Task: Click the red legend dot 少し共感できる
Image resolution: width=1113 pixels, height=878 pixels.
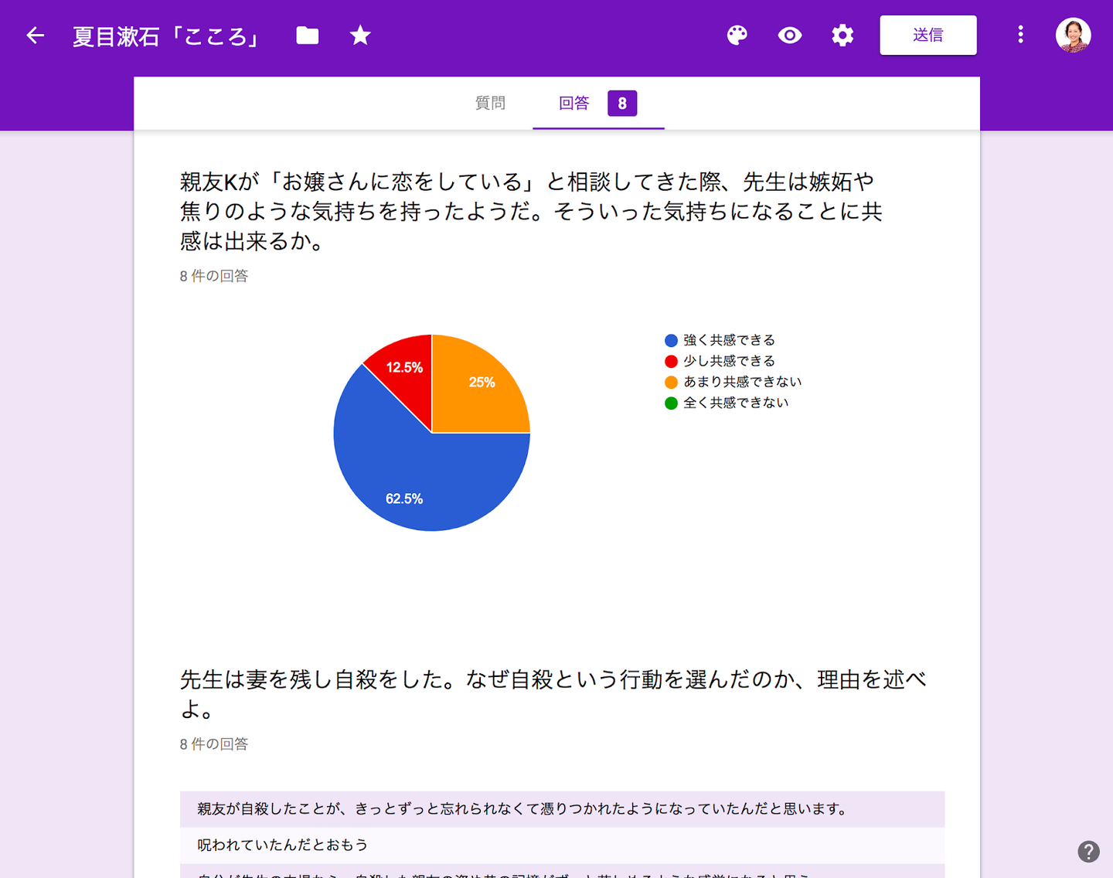Action: point(671,361)
